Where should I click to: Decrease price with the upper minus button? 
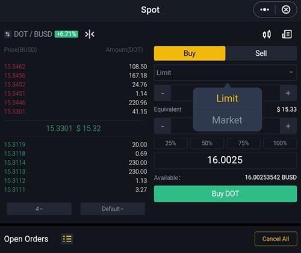click(x=163, y=93)
